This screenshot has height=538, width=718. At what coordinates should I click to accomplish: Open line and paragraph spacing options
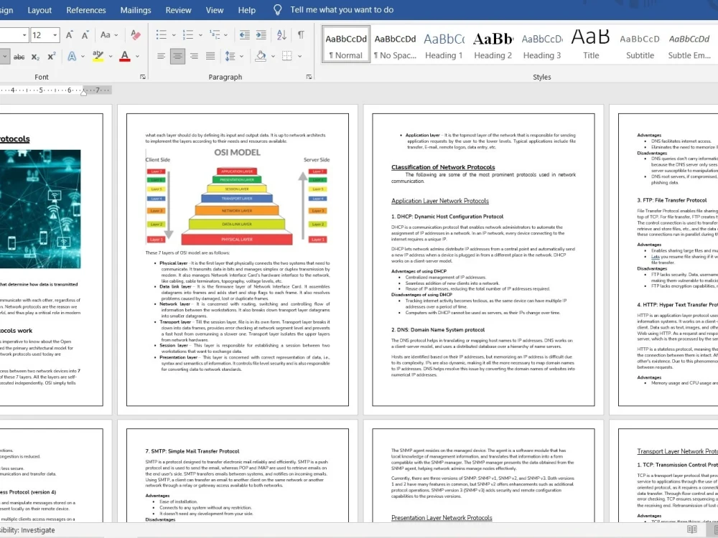click(x=230, y=56)
